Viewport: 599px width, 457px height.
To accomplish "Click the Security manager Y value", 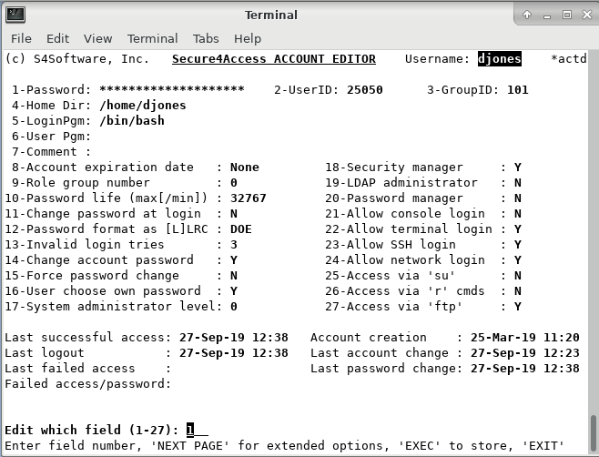I will 518,168.
